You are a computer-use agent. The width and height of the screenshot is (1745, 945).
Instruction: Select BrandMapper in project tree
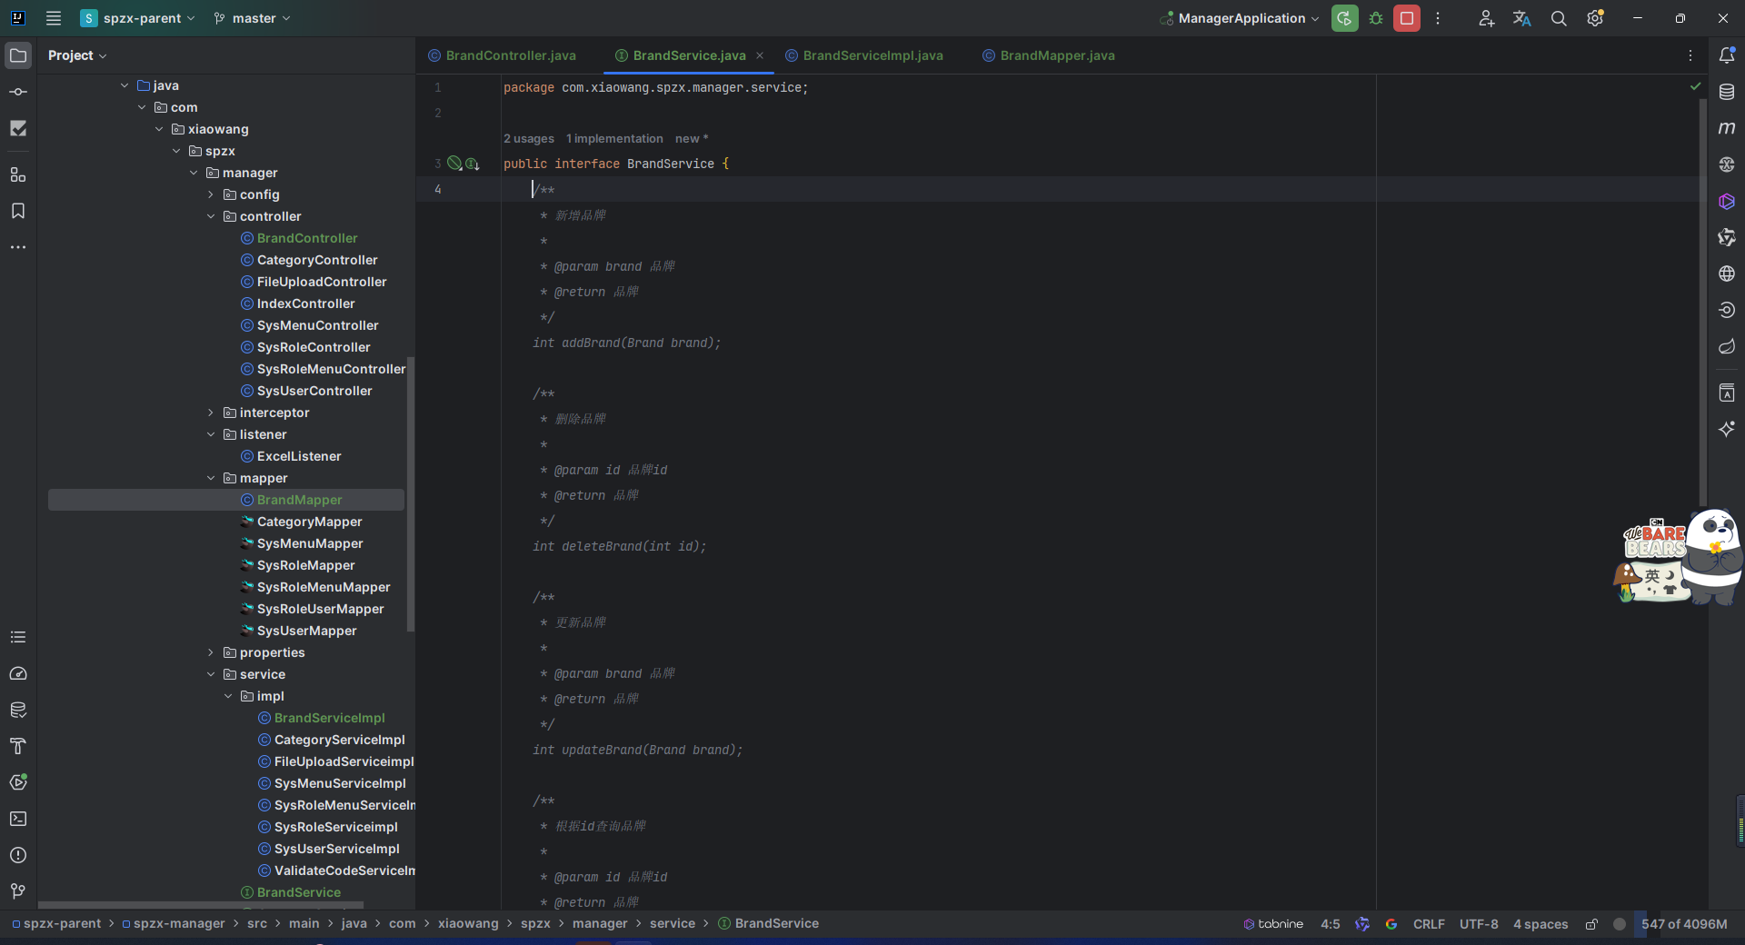(226, 500)
